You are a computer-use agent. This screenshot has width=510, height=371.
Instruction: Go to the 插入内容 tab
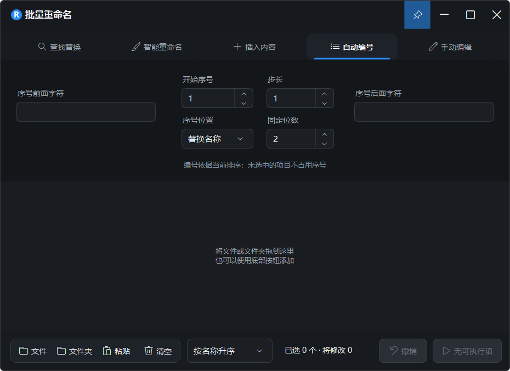[x=254, y=47]
